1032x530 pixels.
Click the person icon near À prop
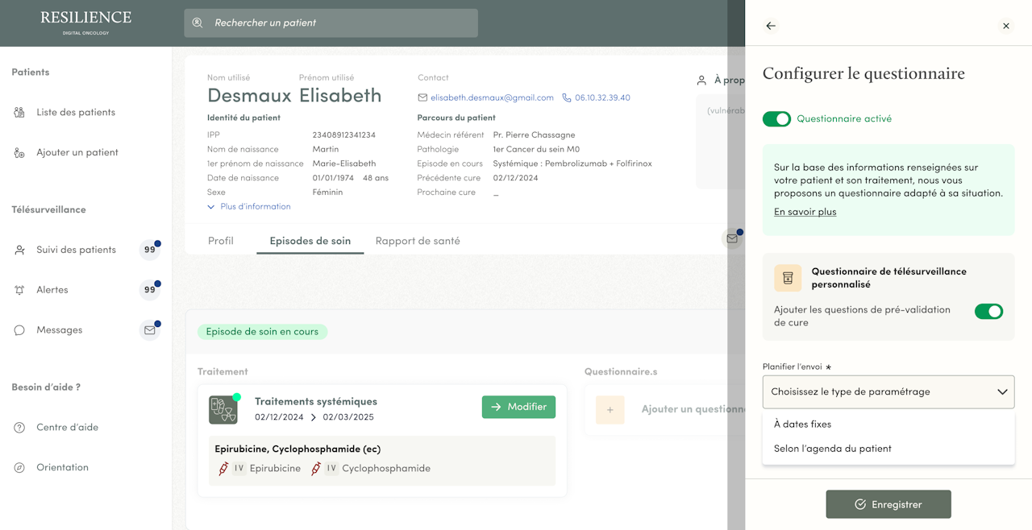click(x=701, y=81)
